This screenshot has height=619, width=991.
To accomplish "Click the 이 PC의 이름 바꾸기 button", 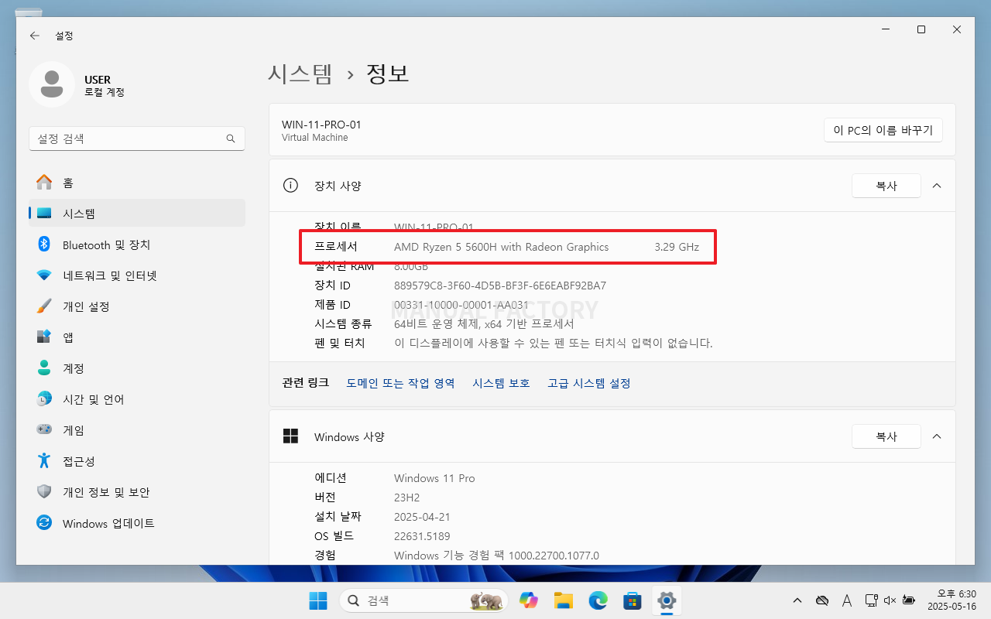I will 883,130.
